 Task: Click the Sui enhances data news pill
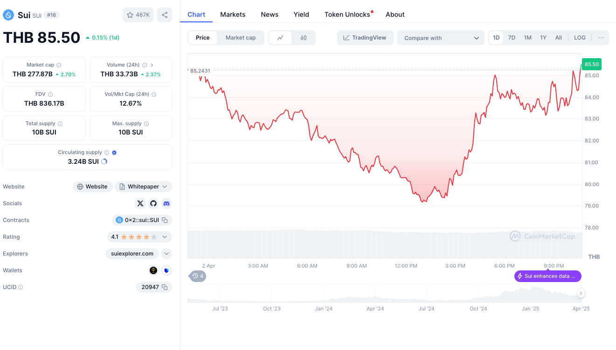[548, 276]
